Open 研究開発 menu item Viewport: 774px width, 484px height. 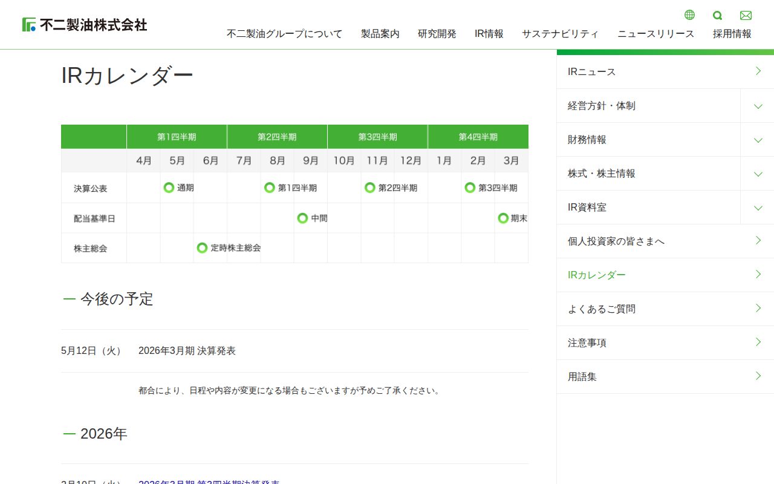tap(437, 34)
